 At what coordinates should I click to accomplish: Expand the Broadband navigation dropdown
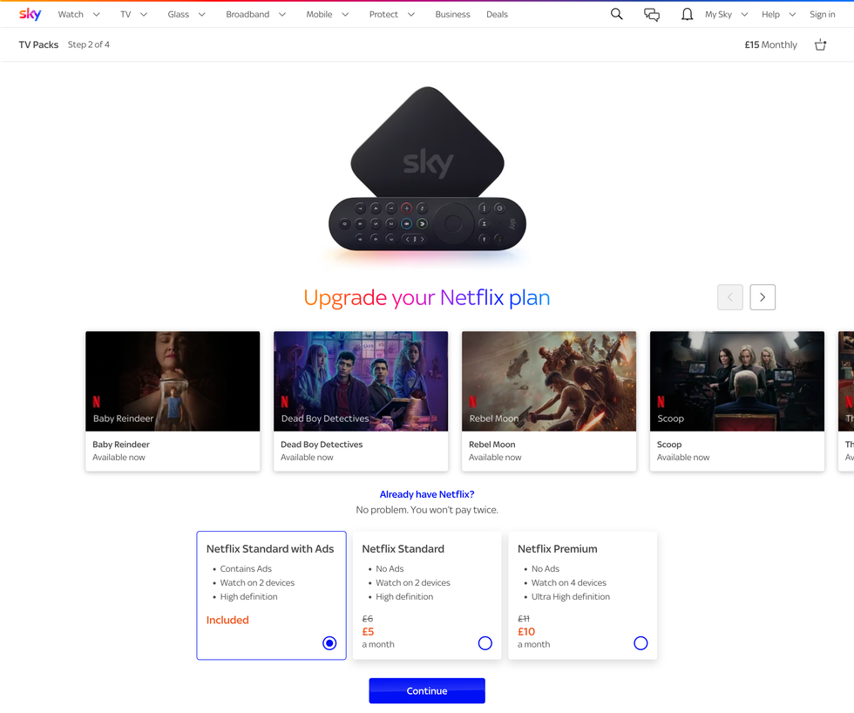255,14
